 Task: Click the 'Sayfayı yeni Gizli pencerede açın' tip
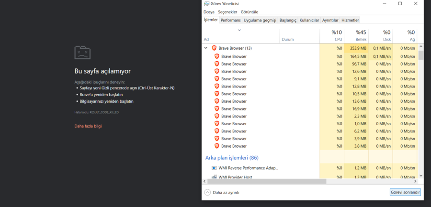127,88
